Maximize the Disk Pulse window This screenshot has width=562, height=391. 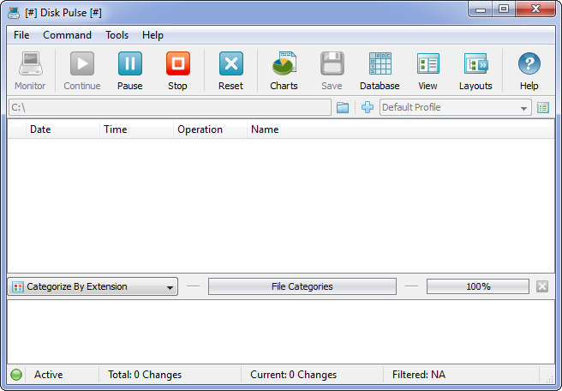504,9
